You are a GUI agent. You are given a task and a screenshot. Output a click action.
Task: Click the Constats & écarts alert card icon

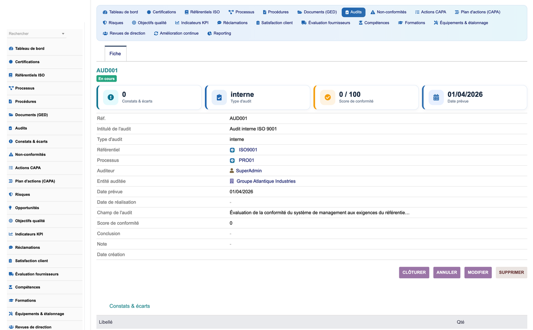coord(111,97)
